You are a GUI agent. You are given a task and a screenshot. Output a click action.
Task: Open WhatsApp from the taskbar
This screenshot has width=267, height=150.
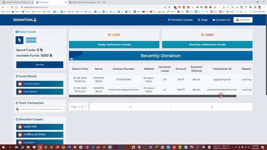[x=162, y=147]
